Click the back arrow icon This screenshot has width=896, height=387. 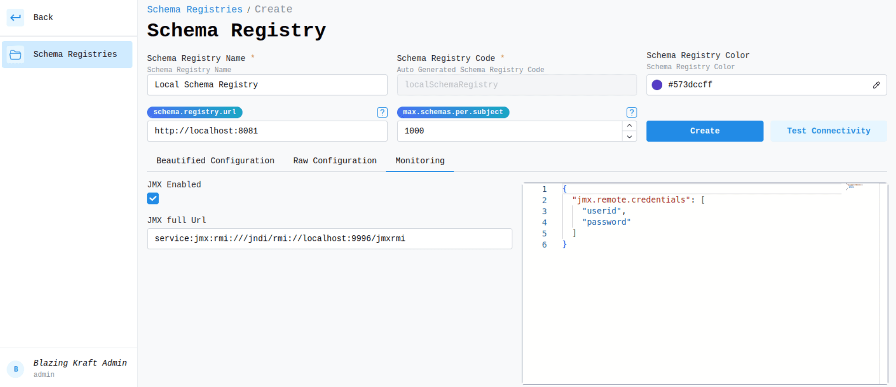coord(15,17)
